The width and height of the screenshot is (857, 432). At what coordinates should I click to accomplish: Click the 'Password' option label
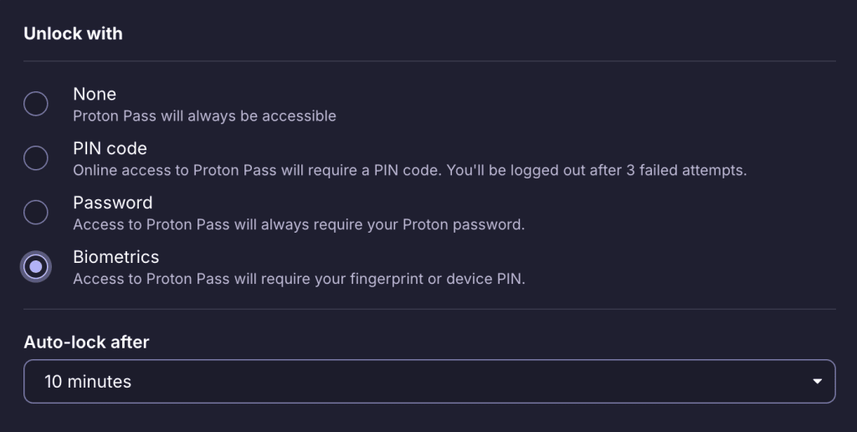112,203
